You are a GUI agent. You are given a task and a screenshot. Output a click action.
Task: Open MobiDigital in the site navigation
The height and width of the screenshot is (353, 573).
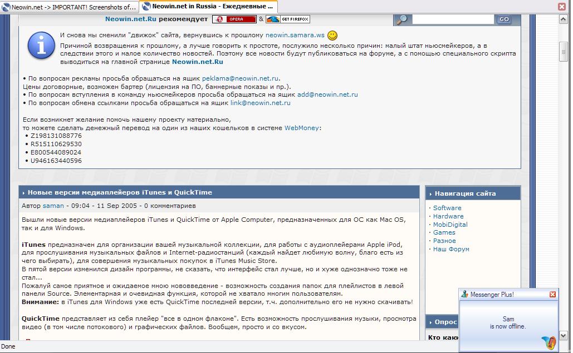click(x=450, y=225)
